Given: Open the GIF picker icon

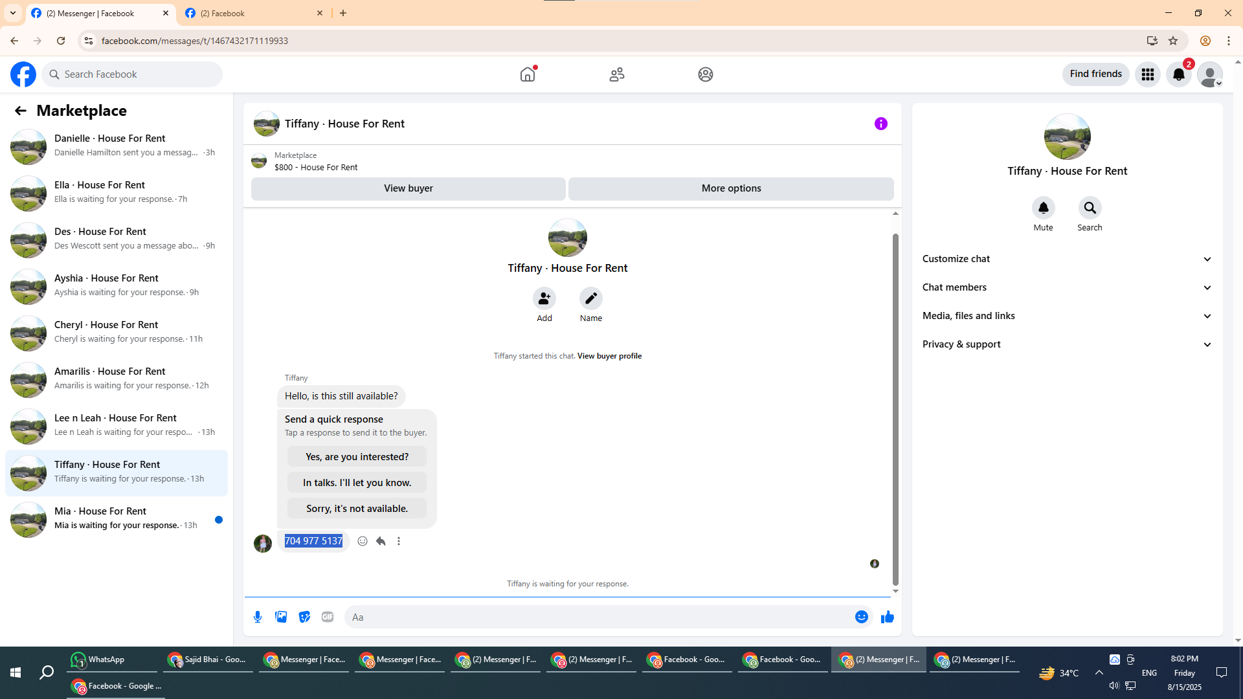Looking at the screenshot, I should [x=328, y=617].
